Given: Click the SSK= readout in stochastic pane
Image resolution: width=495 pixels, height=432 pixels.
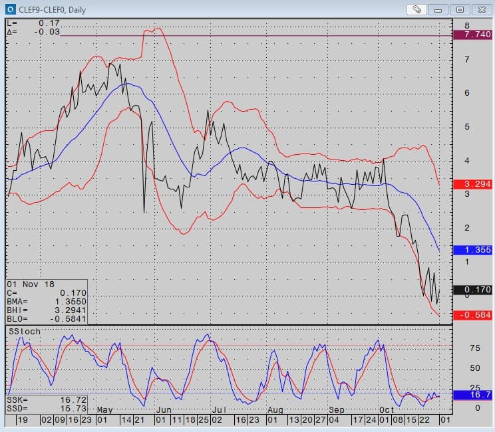Looking at the screenshot, I should 47,399.
